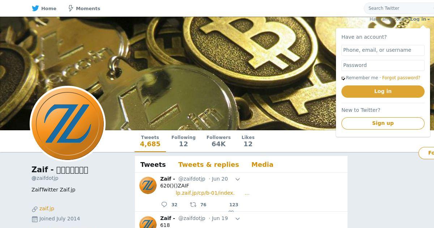Switch to the Media tab
Screen dimensions: 434x228
click(262, 165)
